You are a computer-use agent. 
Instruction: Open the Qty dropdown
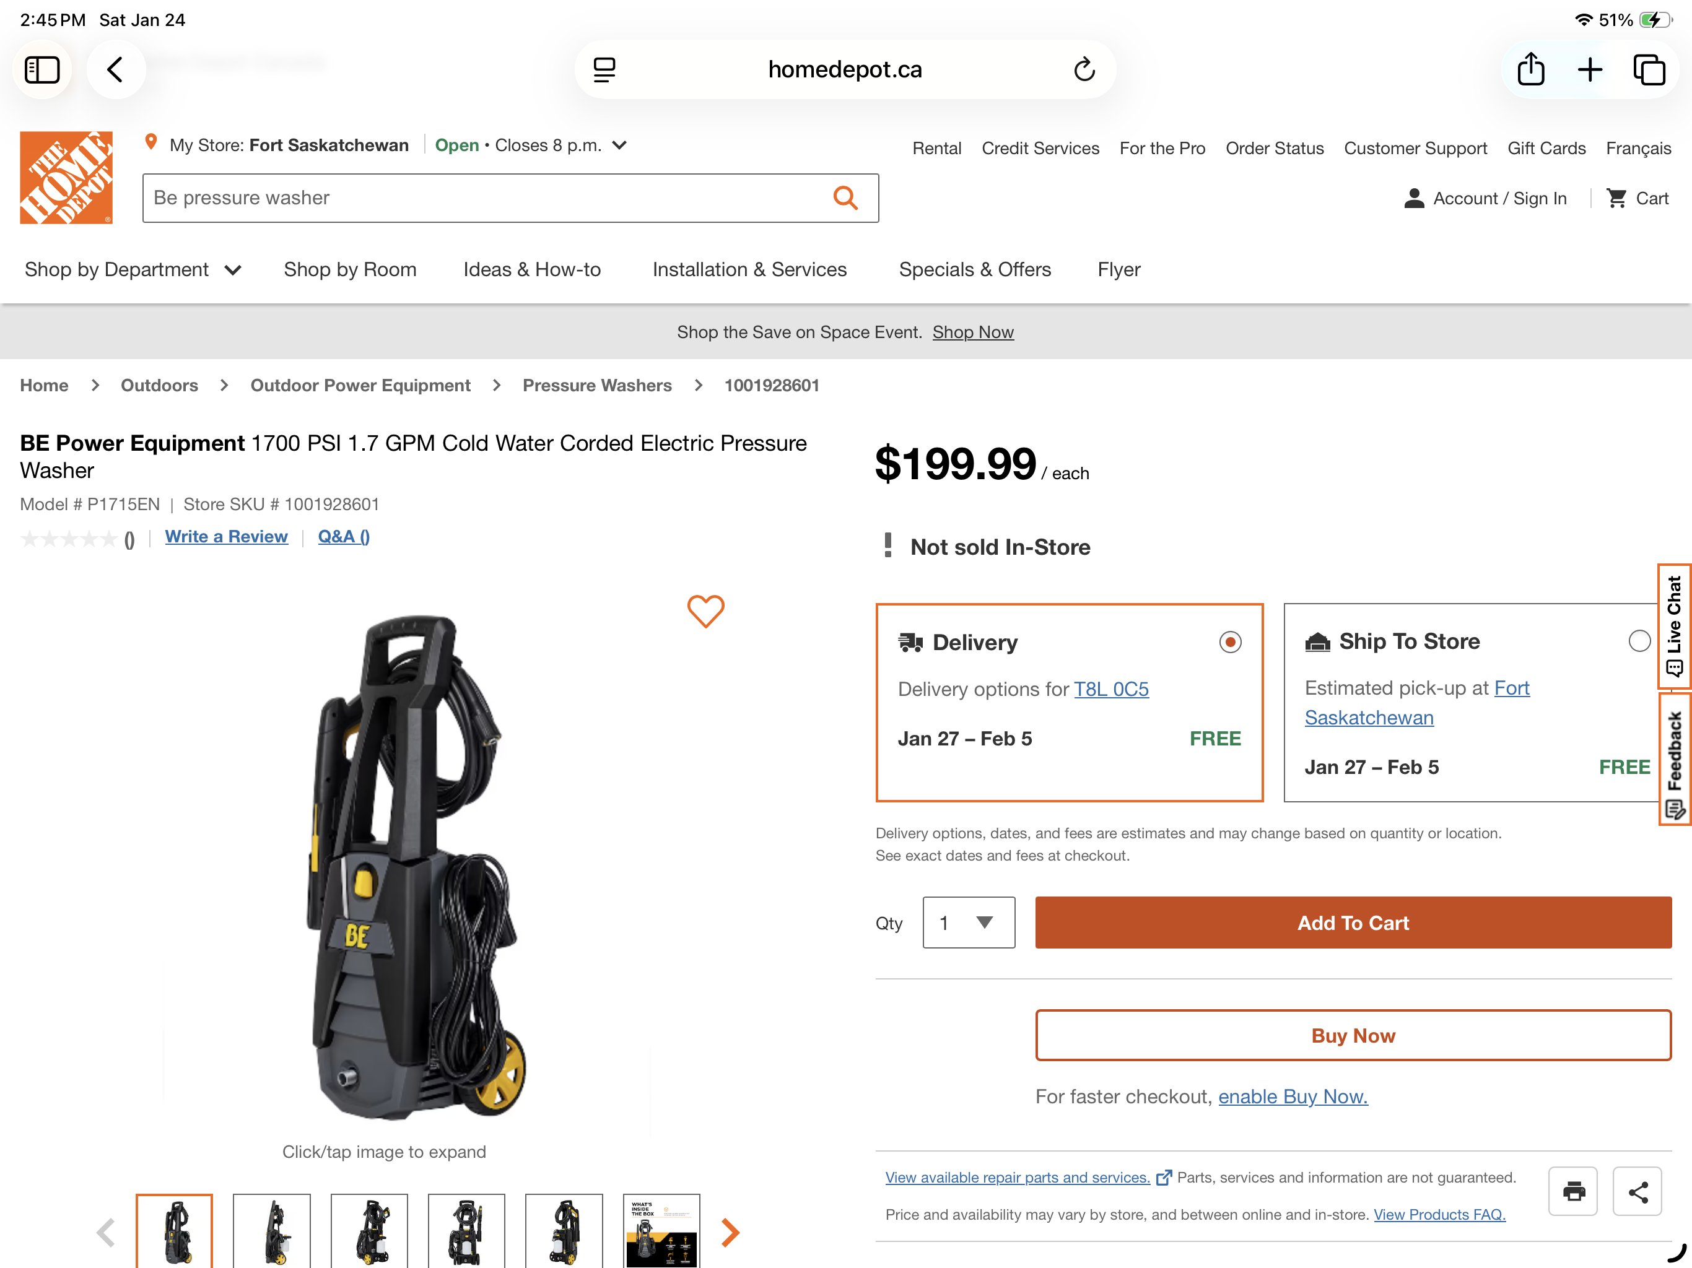[x=969, y=923]
